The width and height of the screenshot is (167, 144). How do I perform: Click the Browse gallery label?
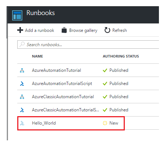pyautogui.click(x=83, y=30)
